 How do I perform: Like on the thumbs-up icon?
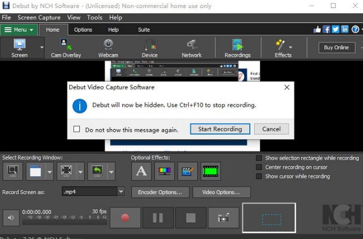(317, 29)
